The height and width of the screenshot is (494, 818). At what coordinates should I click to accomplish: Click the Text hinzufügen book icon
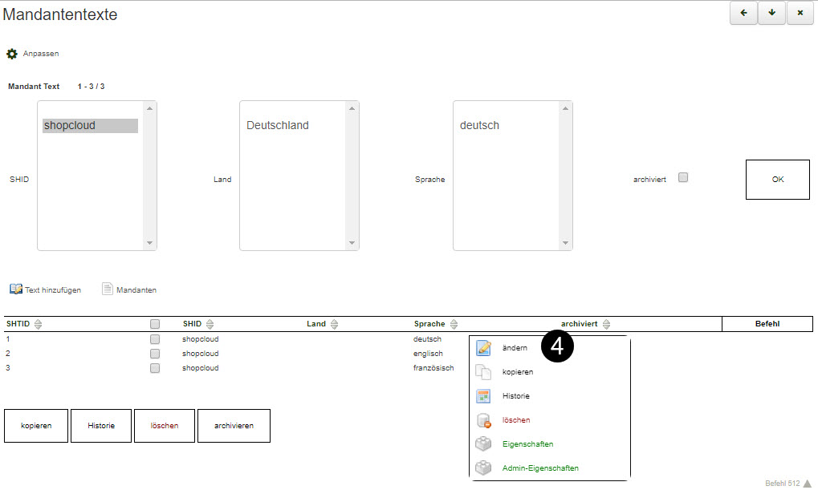(x=16, y=290)
